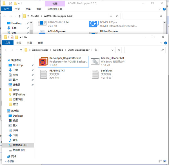Image resolution: width=169 pixels, height=165 pixels.
Task: Navigate to Desktop in fix breadcrumb
Action: tap(58, 50)
